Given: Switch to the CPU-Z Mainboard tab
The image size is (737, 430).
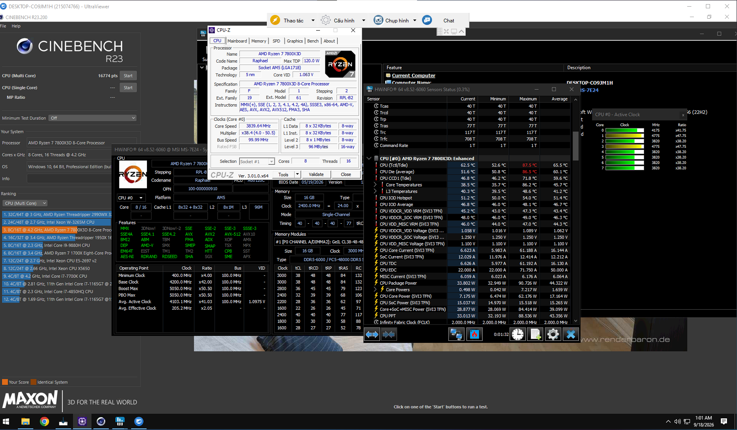Looking at the screenshot, I should coord(237,41).
